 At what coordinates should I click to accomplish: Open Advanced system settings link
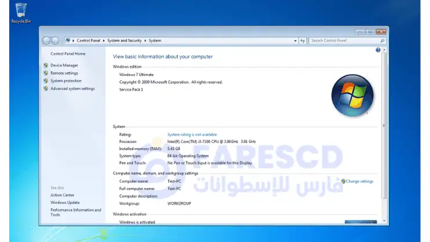point(72,89)
